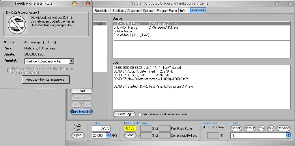Click the Down button
This screenshot has height=146, width=295.
pyautogui.click(x=87, y=105)
